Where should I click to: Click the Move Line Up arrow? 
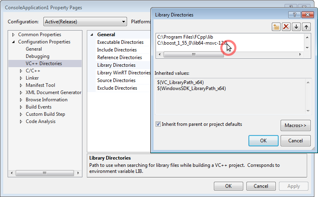pos(306,27)
